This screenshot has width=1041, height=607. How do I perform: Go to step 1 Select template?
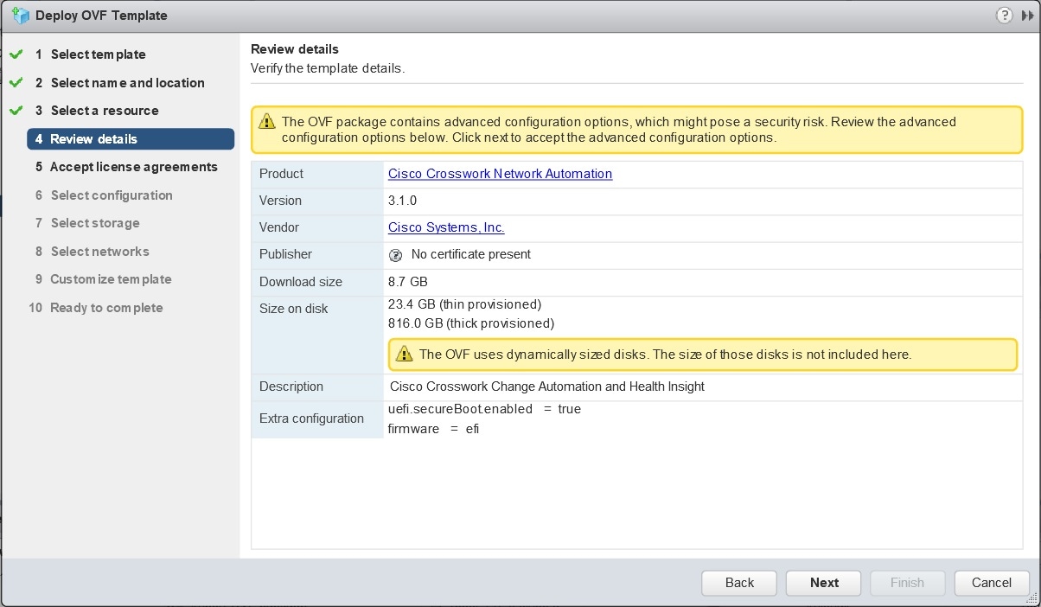point(90,54)
